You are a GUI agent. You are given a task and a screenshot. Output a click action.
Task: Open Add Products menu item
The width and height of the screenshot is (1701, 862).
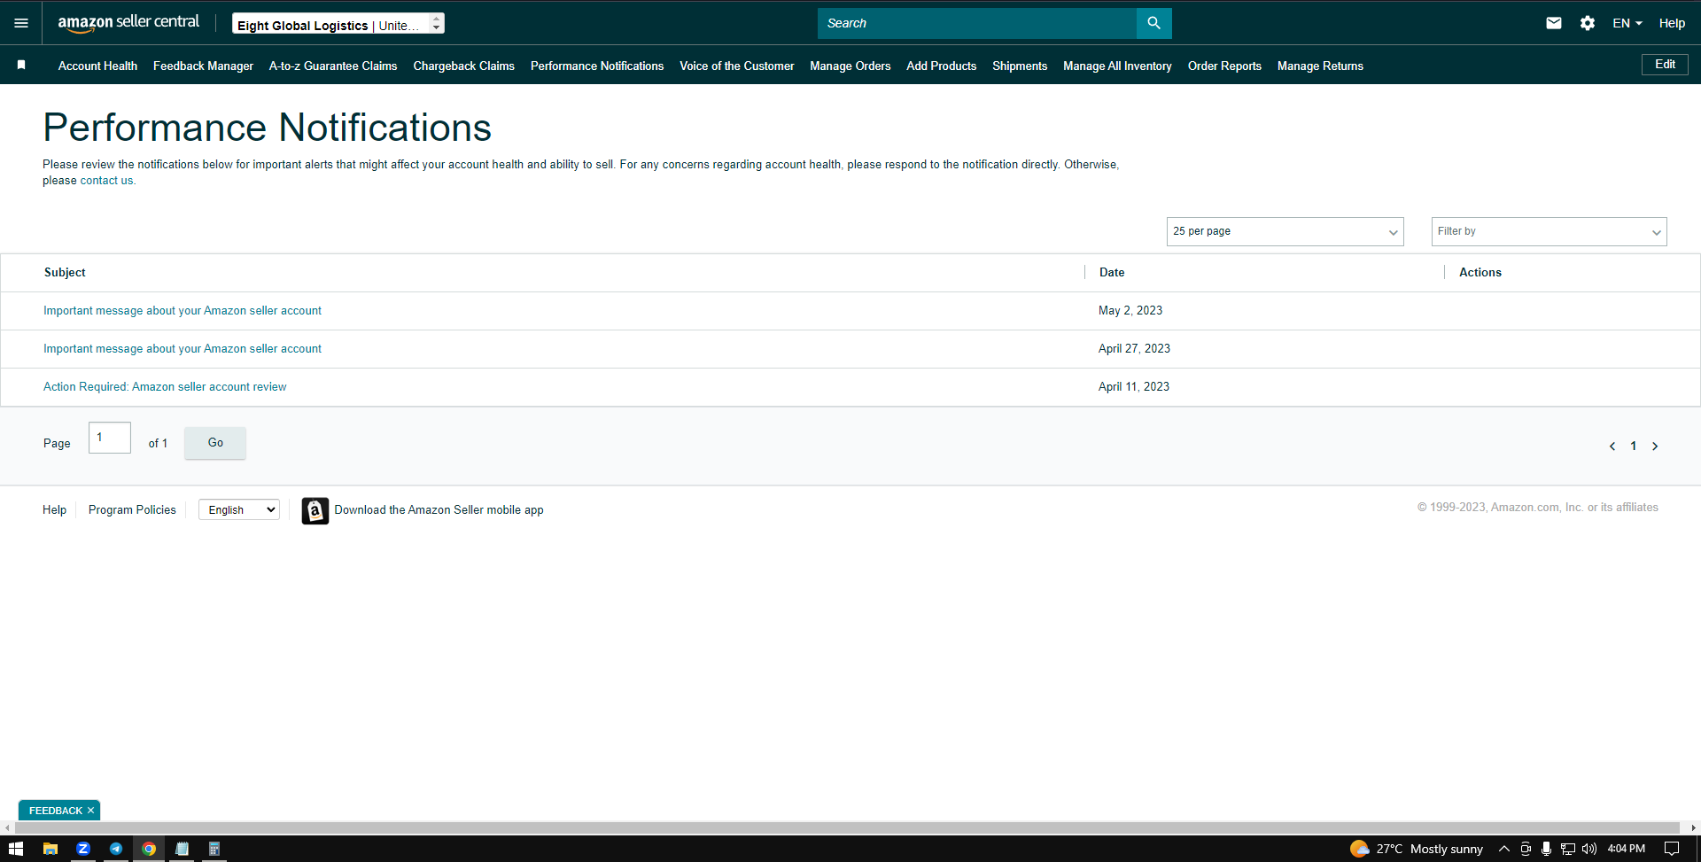pyautogui.click(x=941, y=66)
